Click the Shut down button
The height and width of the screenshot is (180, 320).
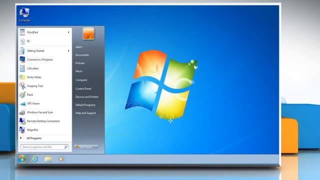tap(84, 146)
